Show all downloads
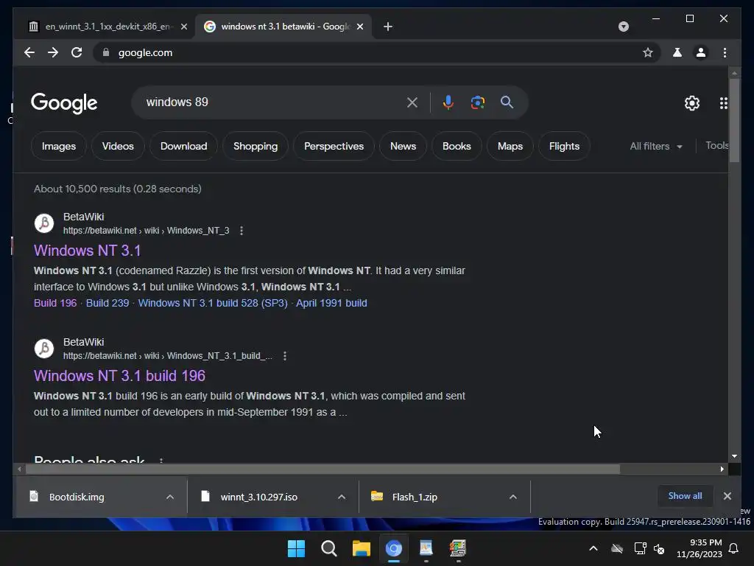 pyautogui.click(x=685, y=496)
